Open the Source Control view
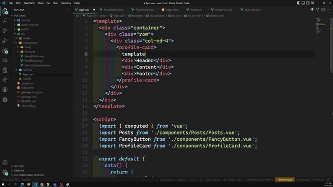The image size is (333, 187). 5,31
